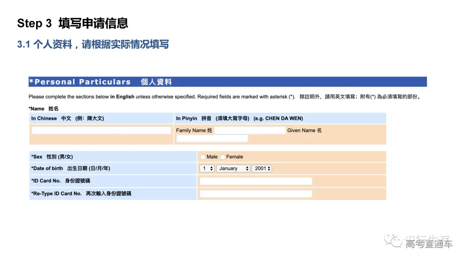Click the Step 3 填写申请信息 heading
Screen dimensions: 465x261
[x=72, y=23]
